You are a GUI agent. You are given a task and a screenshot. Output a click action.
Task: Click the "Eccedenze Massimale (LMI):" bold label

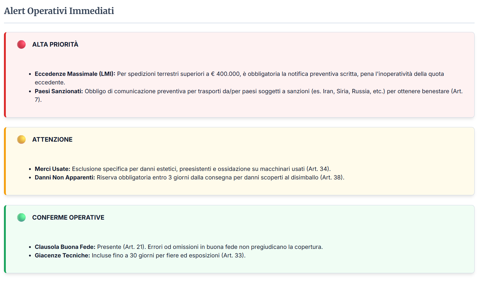75,74
